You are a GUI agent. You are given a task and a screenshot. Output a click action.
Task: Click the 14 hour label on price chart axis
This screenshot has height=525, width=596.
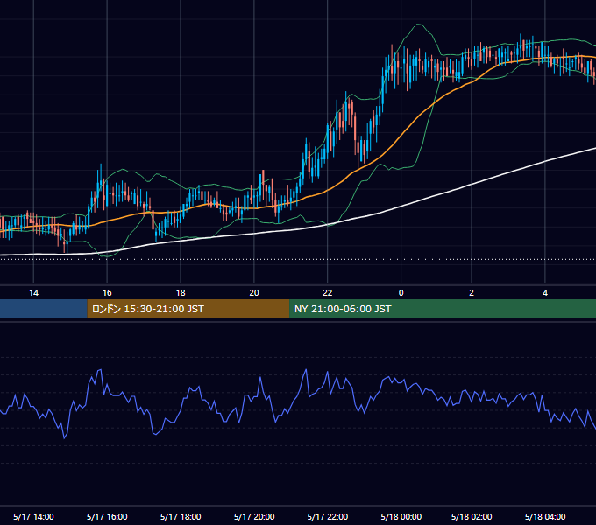[x=33, y=293]
